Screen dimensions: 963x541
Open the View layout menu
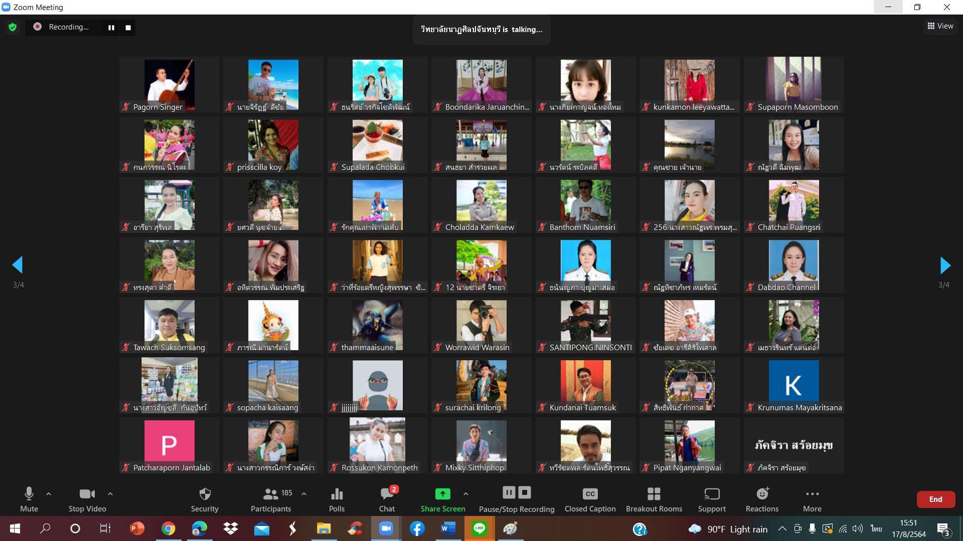(x=940, y=26)
